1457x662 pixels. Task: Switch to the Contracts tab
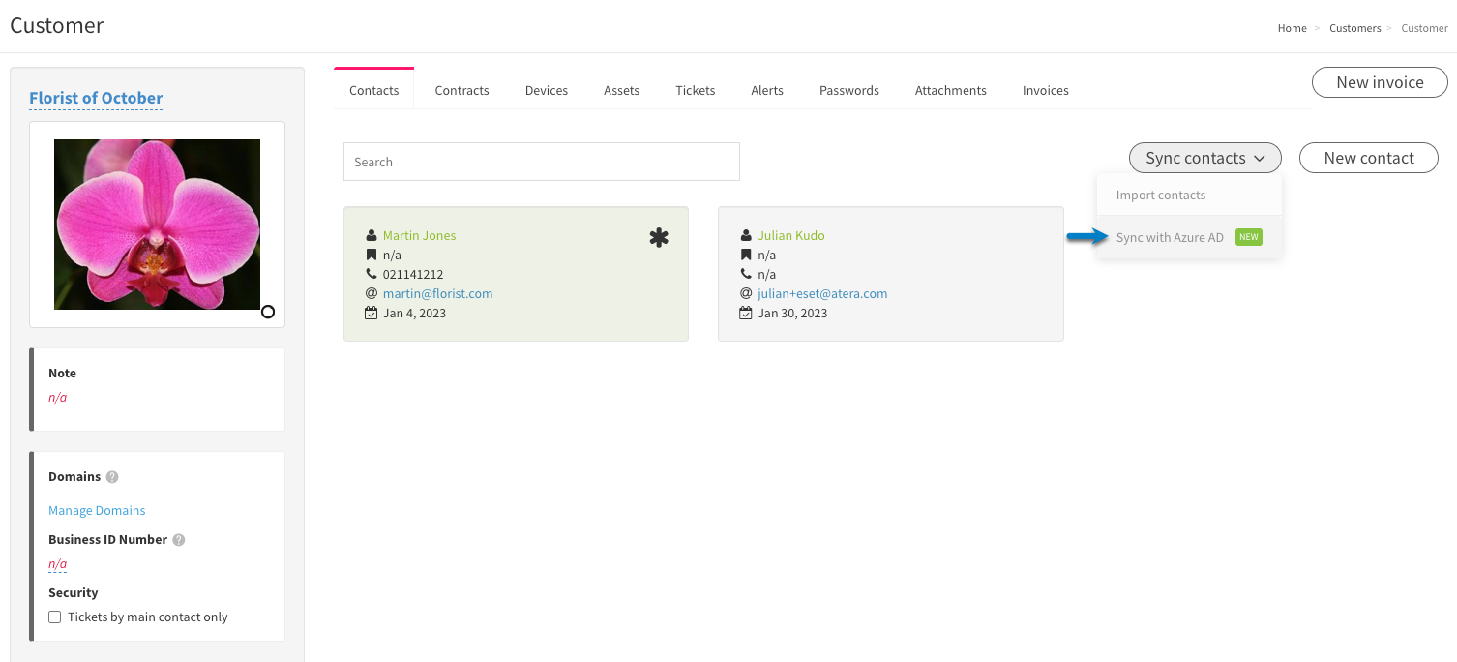click(462, 90)
